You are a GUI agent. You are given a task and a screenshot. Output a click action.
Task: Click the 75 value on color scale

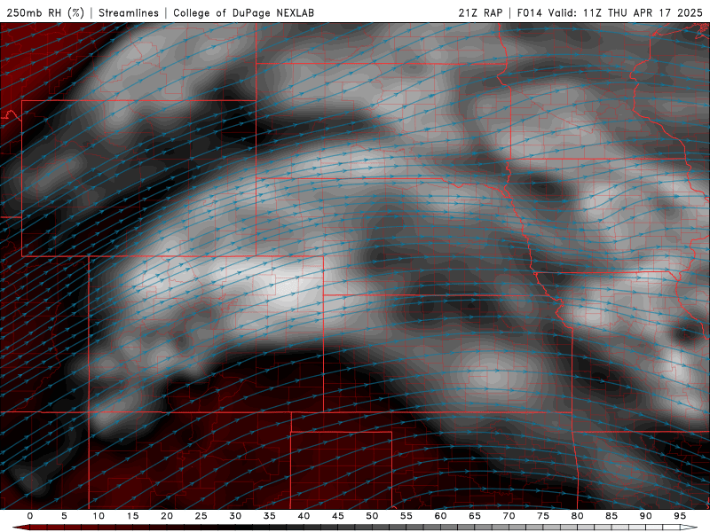pos(543,516)
